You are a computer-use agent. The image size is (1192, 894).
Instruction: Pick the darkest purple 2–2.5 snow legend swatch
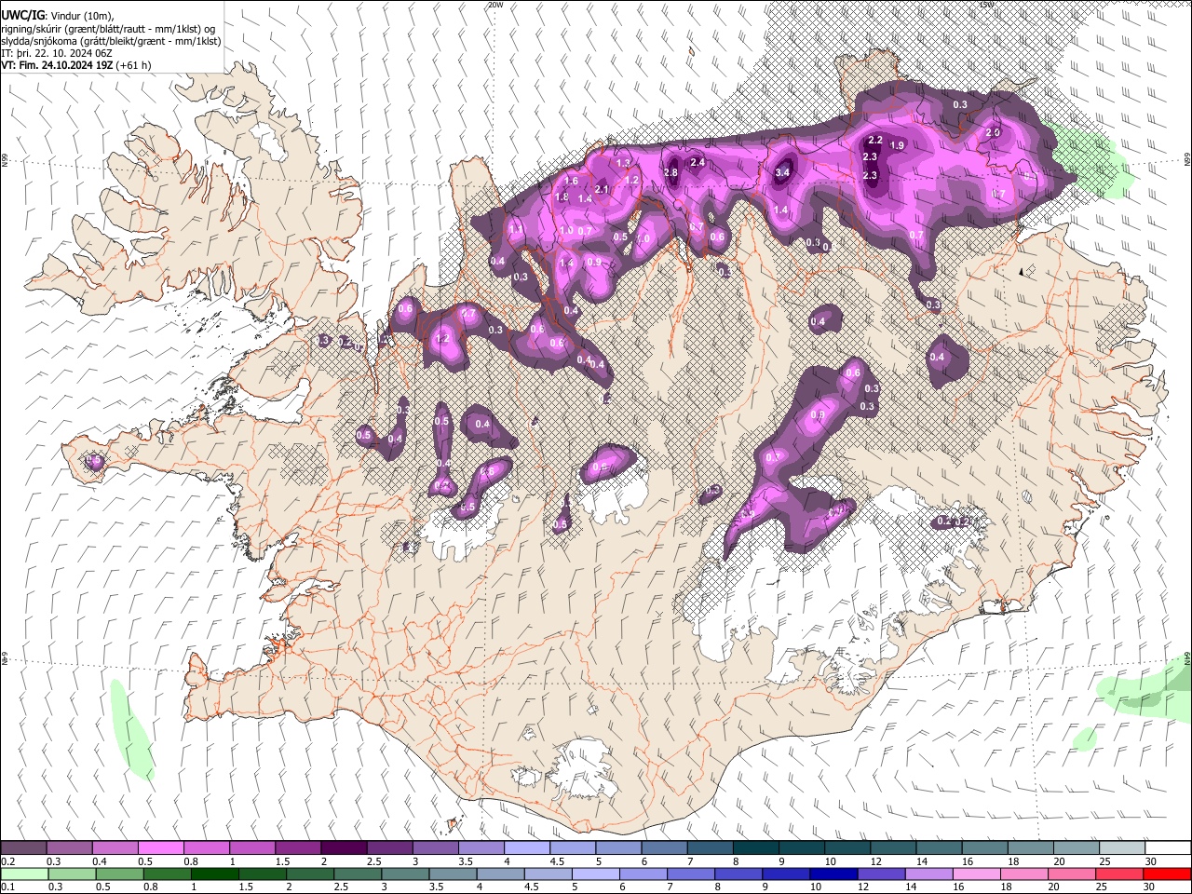(x=344, y=848)
